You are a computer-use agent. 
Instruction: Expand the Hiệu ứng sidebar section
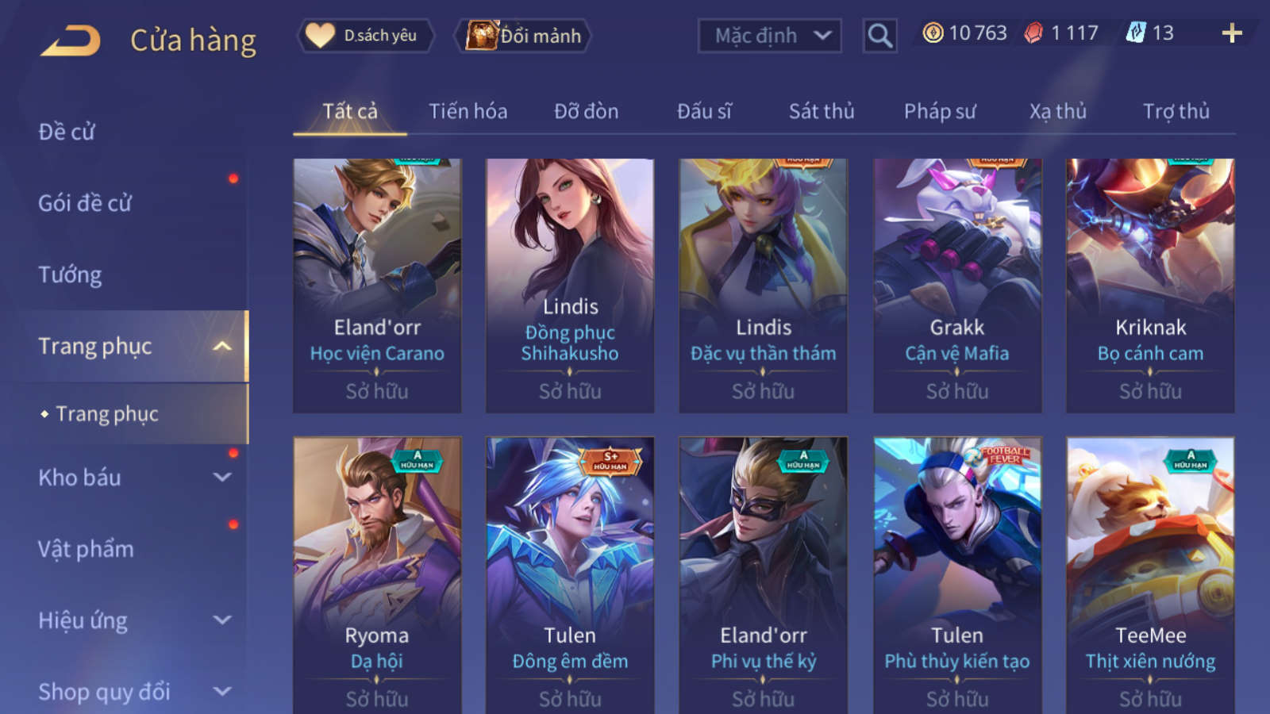[222, 620]
